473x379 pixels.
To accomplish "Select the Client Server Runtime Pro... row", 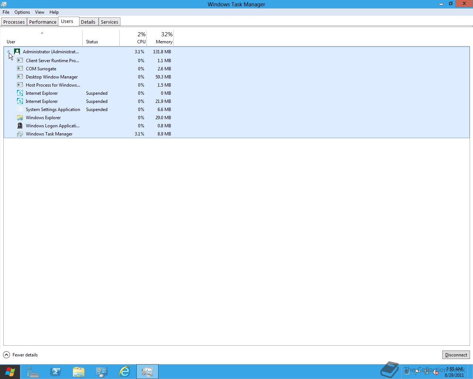I will 236,60.
